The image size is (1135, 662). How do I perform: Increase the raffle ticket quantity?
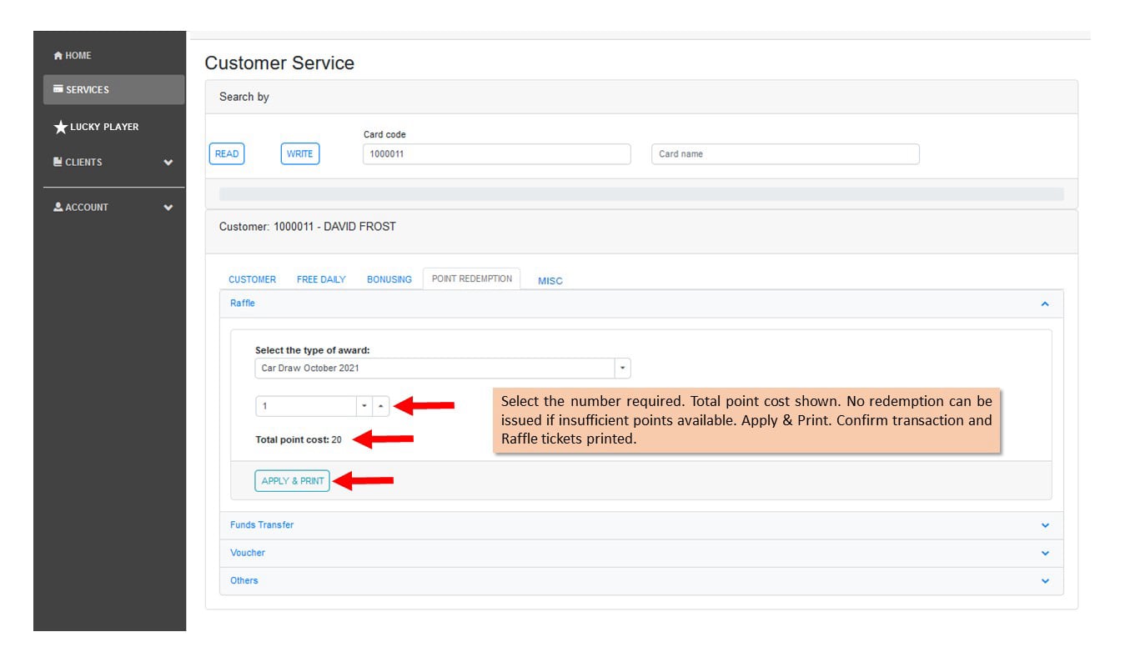[381, 406]
